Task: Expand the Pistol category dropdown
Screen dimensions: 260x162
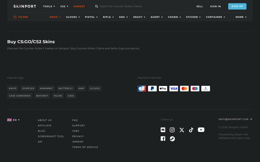Action: click(x=91, y=17)
